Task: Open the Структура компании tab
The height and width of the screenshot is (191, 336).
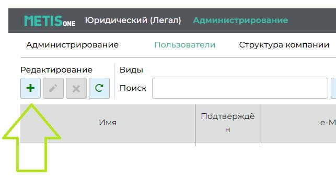Action: click(x=284, y=45)
